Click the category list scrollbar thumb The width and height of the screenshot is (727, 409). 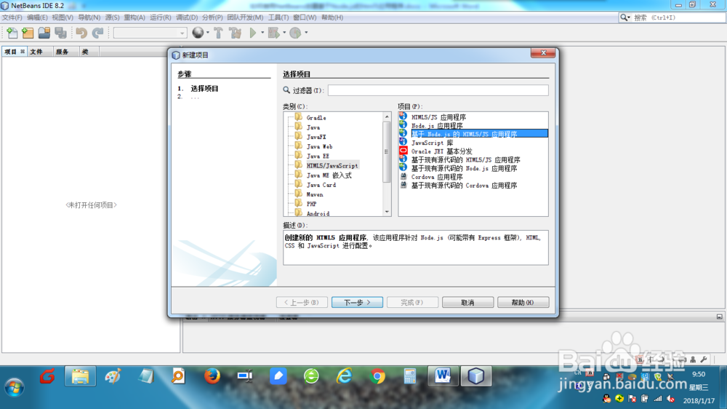coord(387,152)
